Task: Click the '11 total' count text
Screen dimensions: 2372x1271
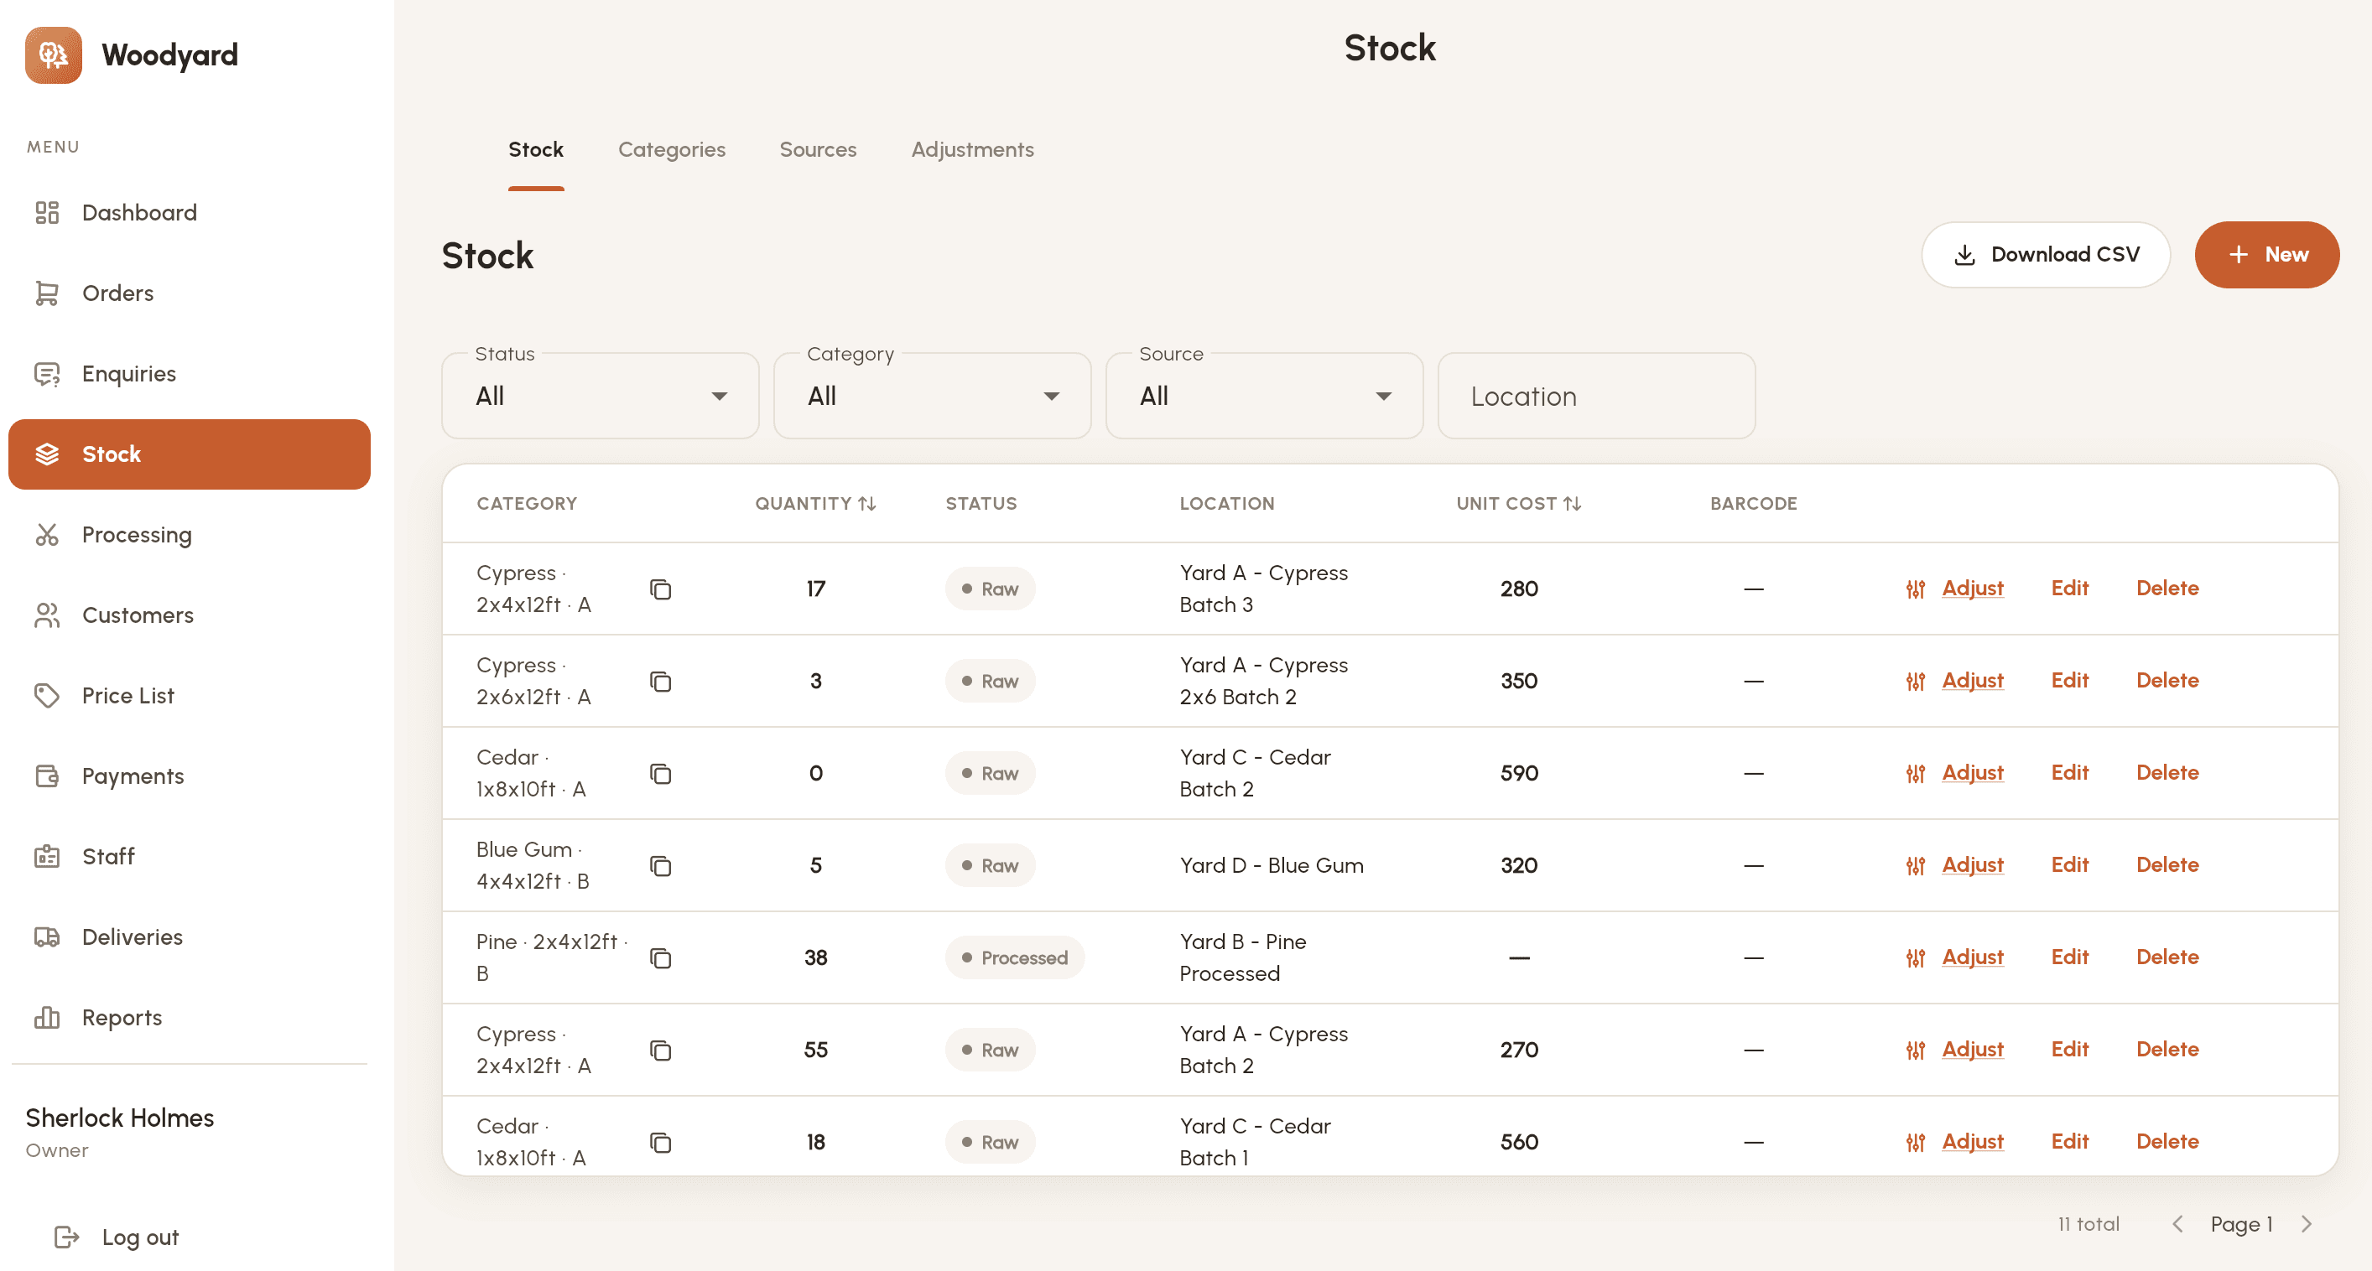Action: click(2088, 1224)
